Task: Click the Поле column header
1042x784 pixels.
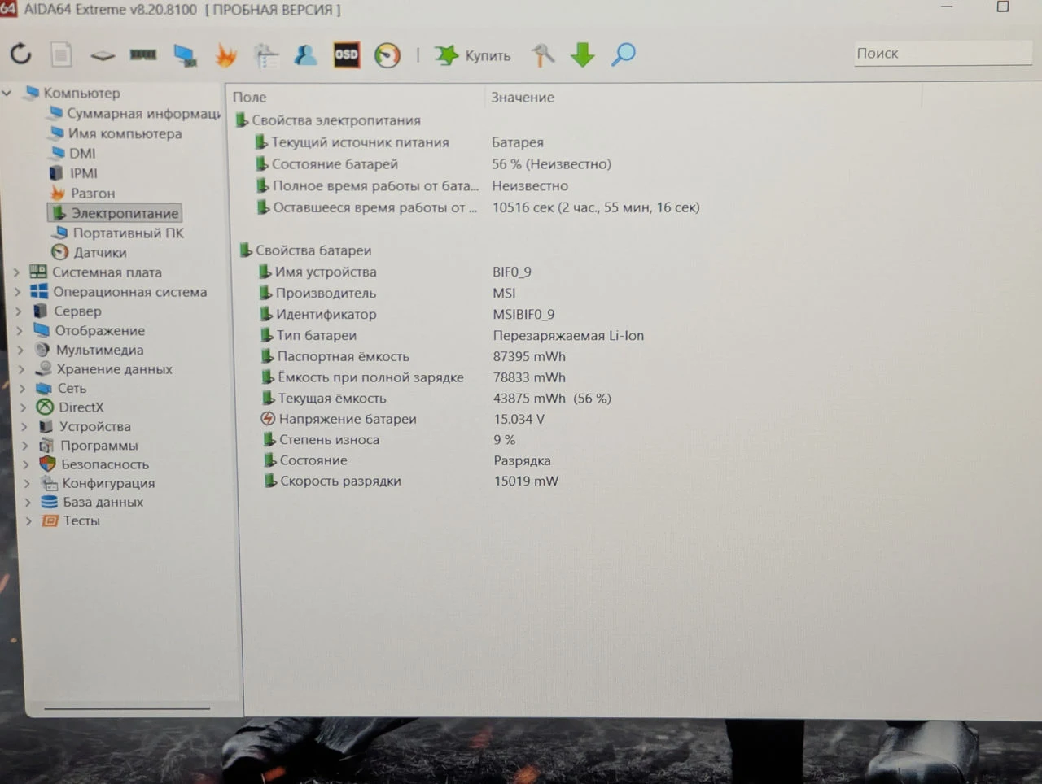Action: (250, 97)
